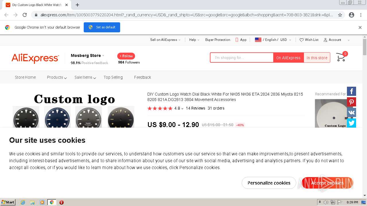
Task: Close the AliExpress watch dial tab
Action: 67,5
